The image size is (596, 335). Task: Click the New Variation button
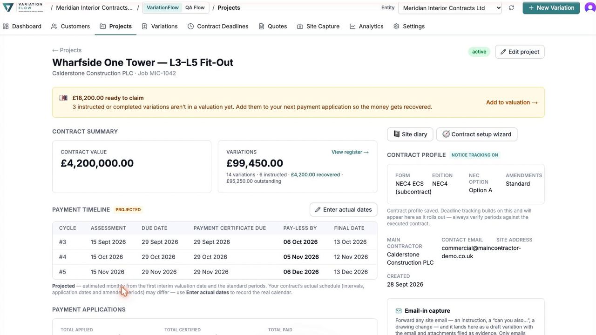click(x=551, y=8)
